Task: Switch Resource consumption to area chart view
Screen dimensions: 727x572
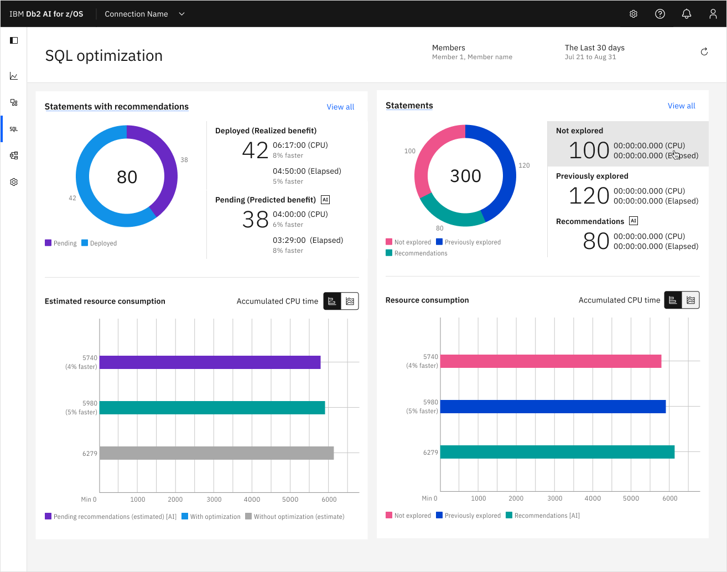Action: coord(690,300)
